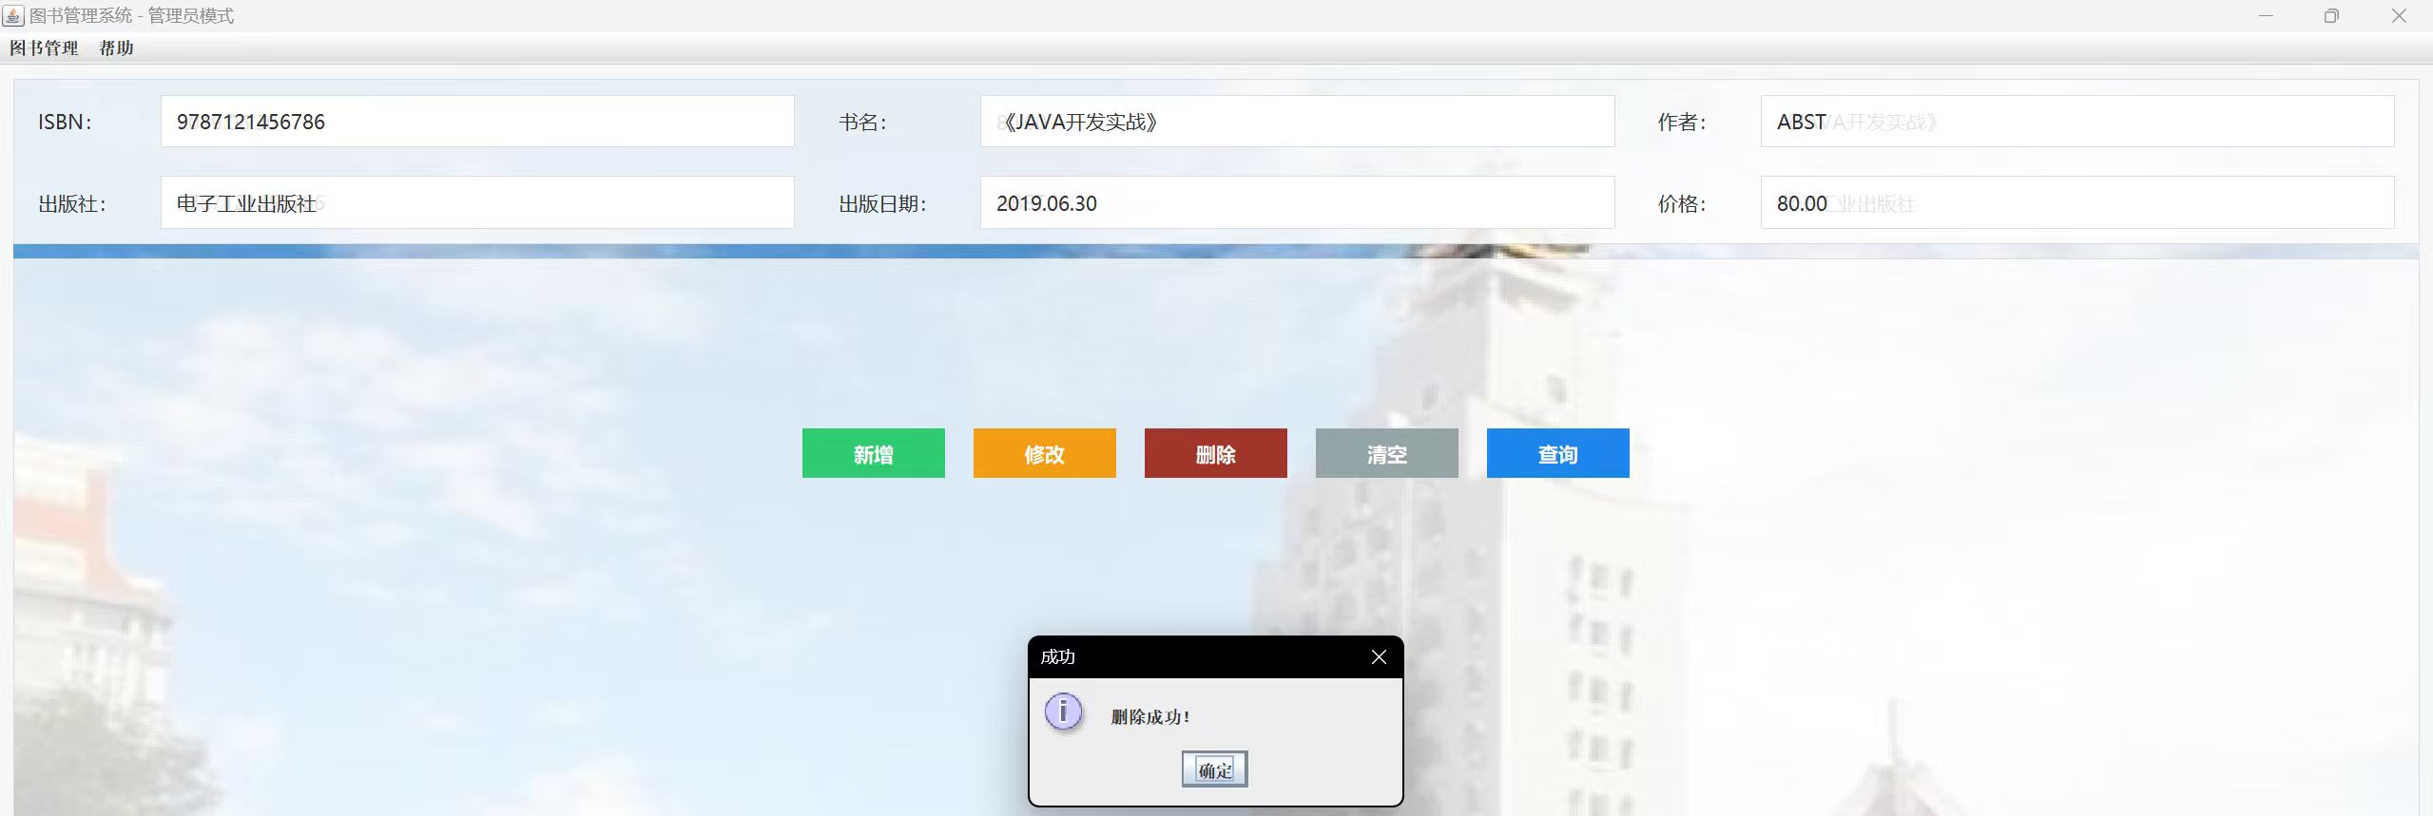The height and width of the screenshot is (816, 2433).
Task: Click the 成功 dialog title
Action: (x=1057, y=657)
